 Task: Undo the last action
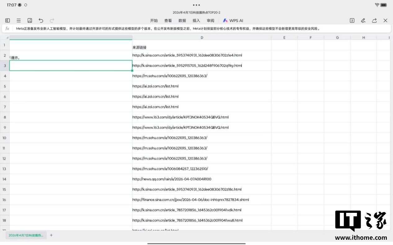(41, 20)
